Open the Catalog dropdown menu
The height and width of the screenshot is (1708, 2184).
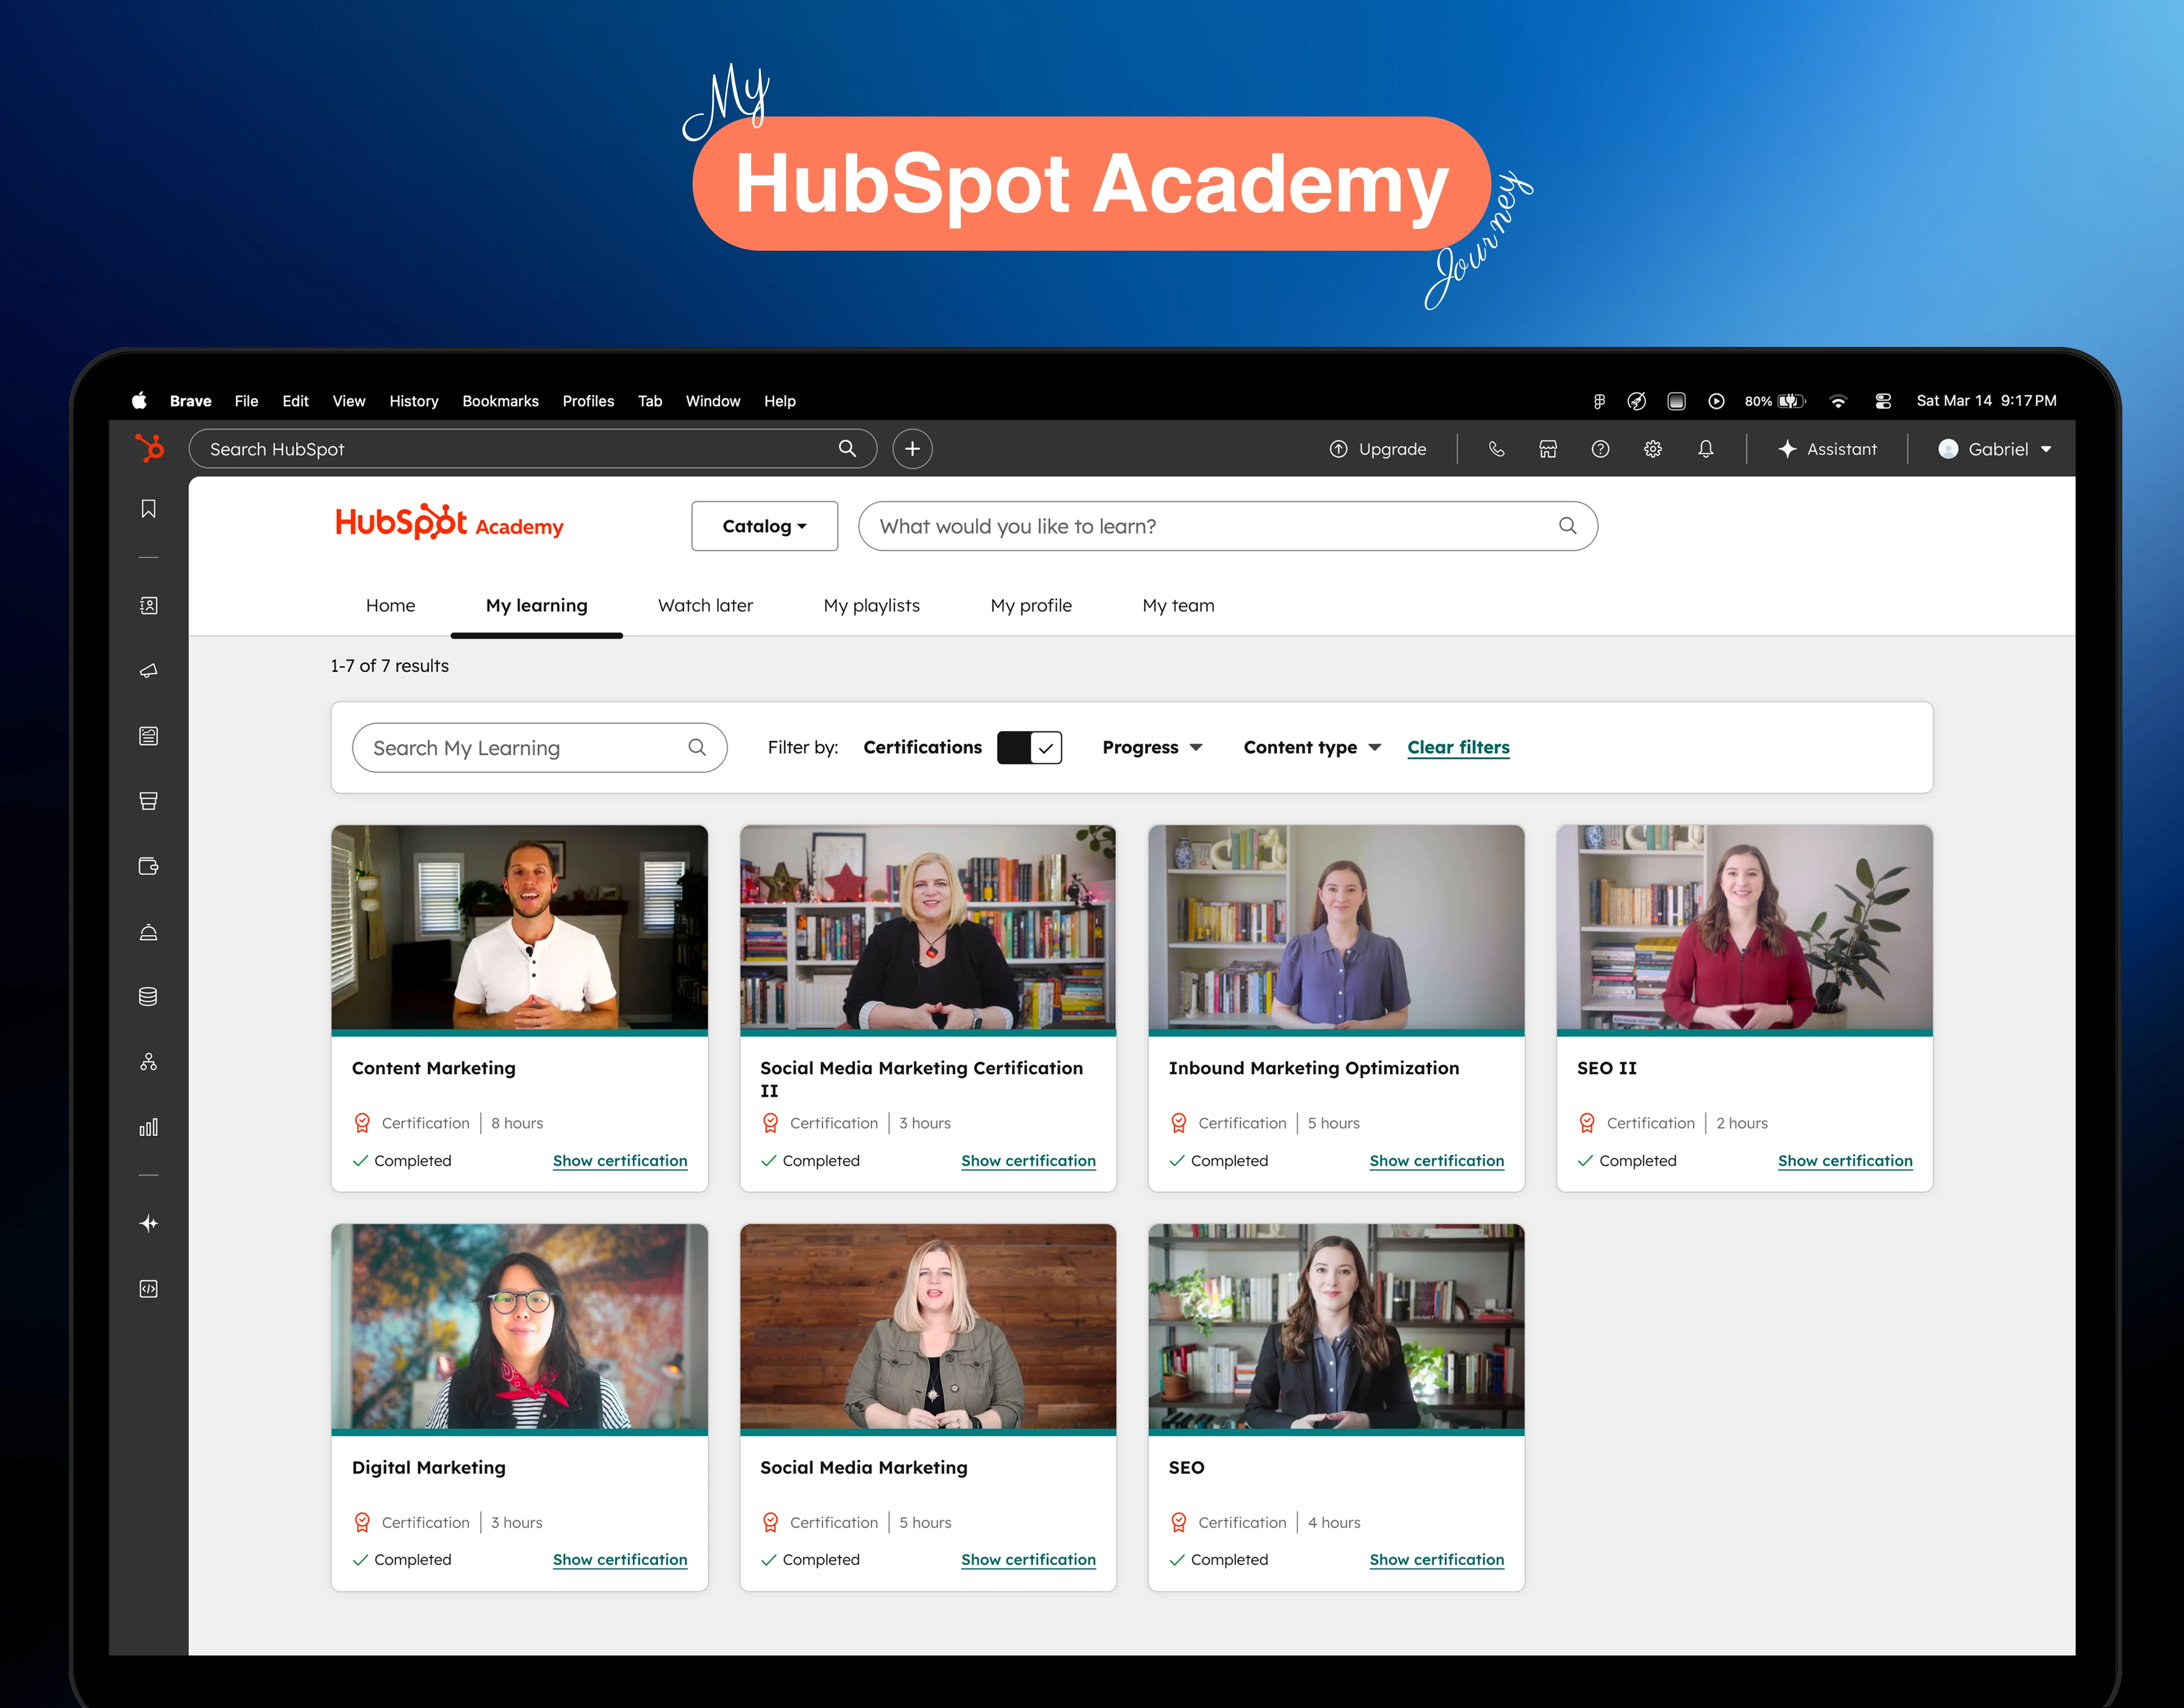click(764, 526)
